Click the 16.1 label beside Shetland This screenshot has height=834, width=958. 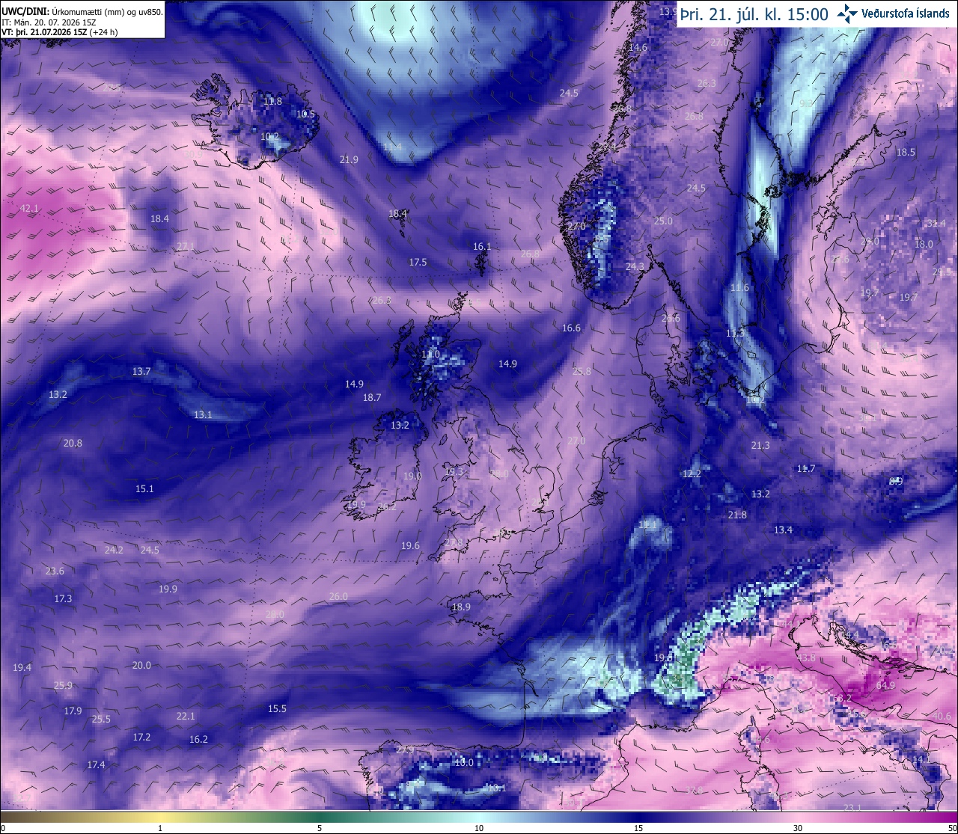[482, 246]
